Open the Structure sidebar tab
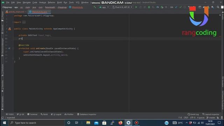This screenshot has width=224, height=126. (2, 70)
